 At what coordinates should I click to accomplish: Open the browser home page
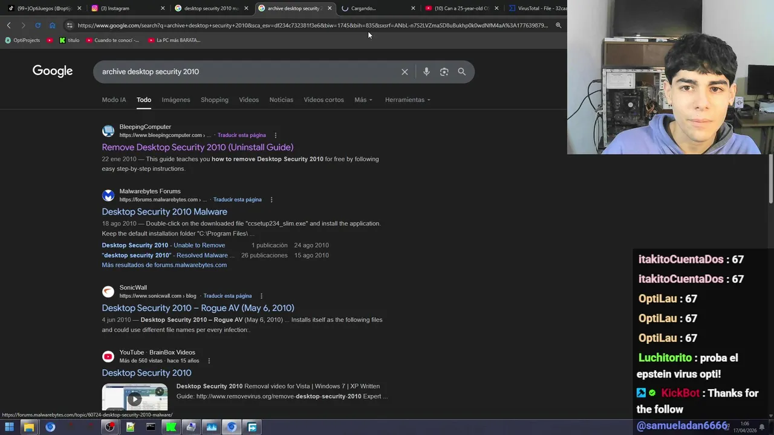click(52, 25)
